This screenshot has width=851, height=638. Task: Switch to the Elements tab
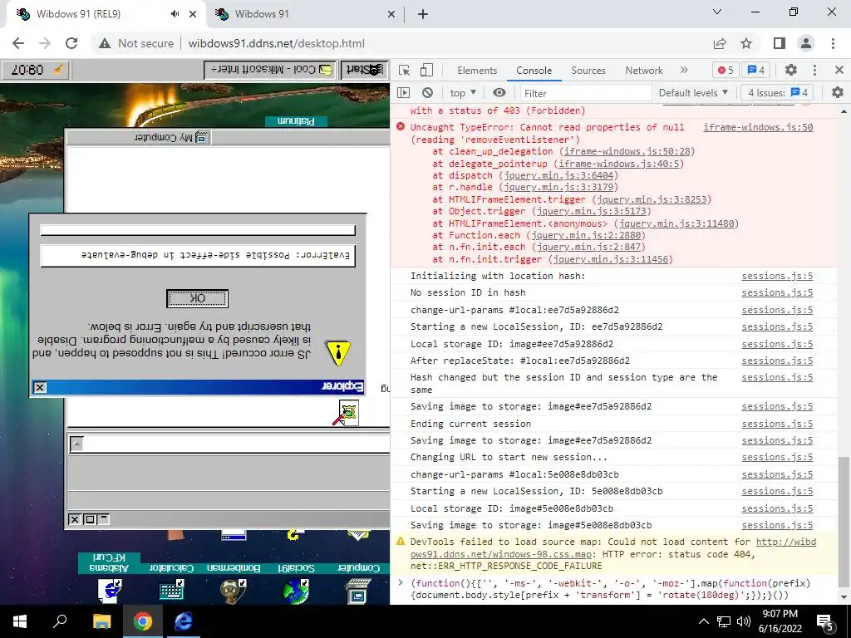click(477, 71)
